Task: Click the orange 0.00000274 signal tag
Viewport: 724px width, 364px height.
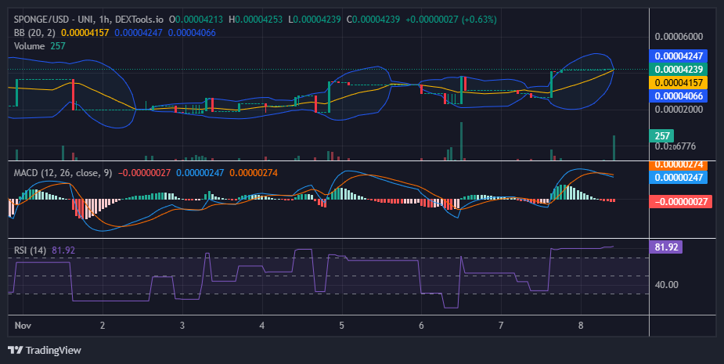Action: pos(679,165)
